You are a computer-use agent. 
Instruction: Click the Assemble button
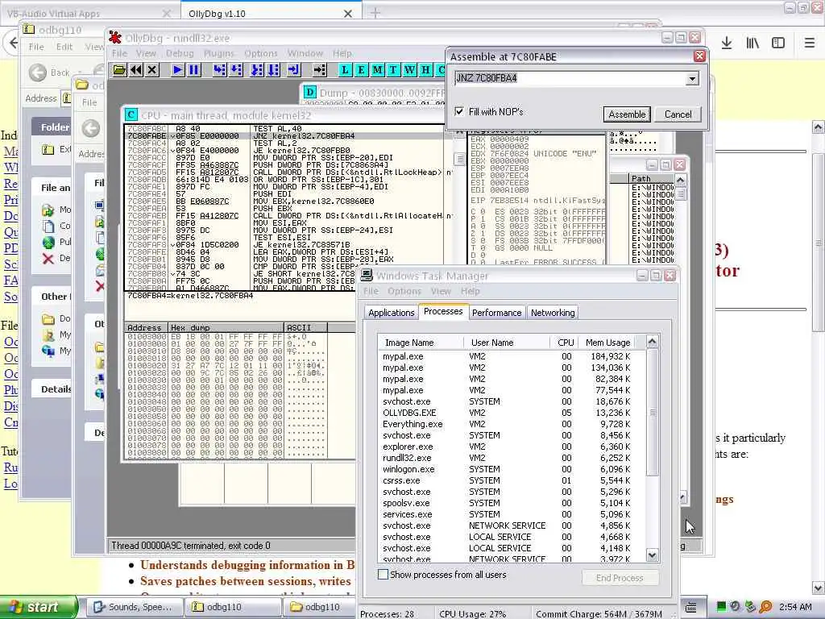click(x=627, y=114)
